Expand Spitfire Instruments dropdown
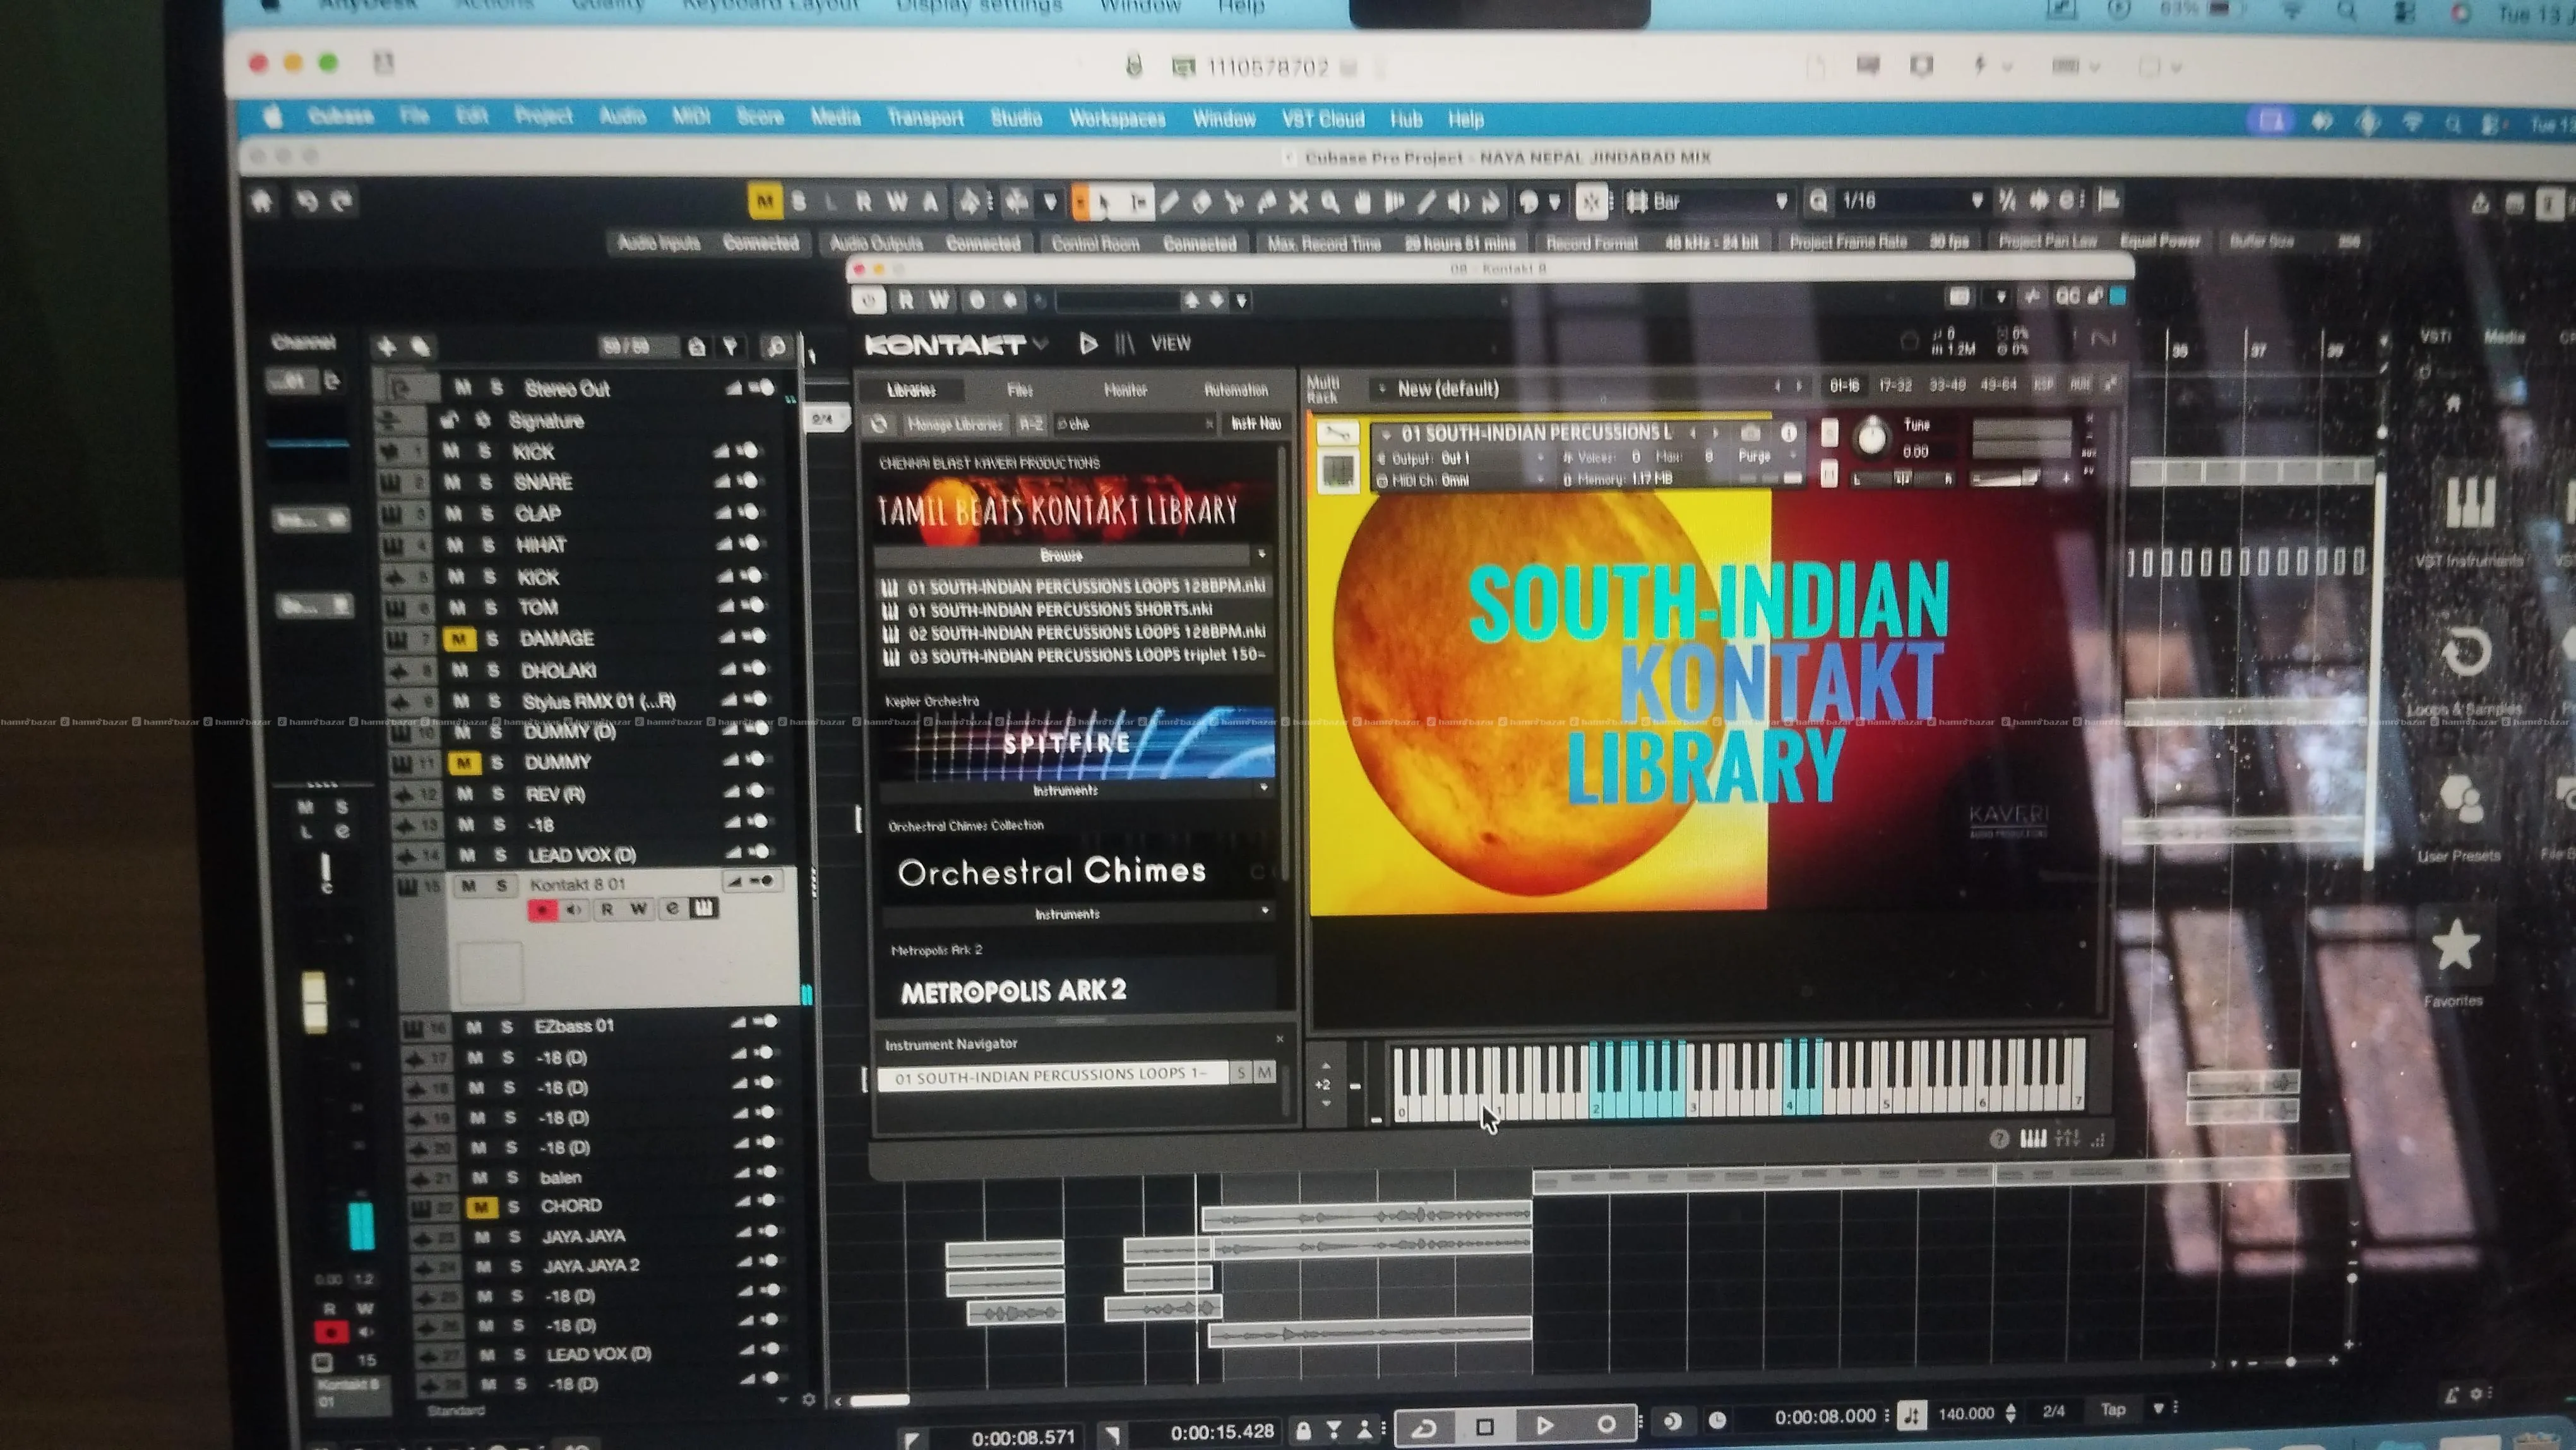Screen dimensions: 2576x1450 (x=1264, y=789)
